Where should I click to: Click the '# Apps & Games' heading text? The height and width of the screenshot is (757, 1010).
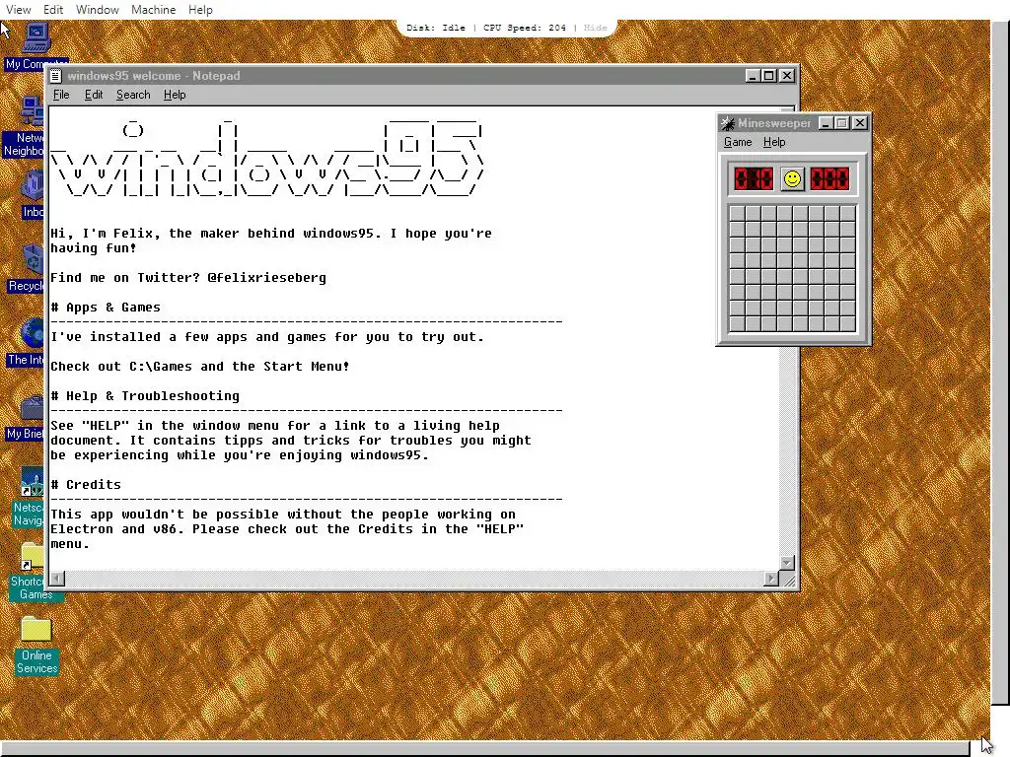tap(106, 308)
